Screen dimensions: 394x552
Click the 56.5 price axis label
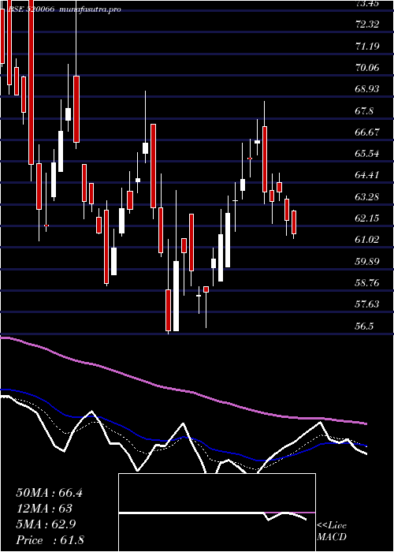(x=364, y=326)
